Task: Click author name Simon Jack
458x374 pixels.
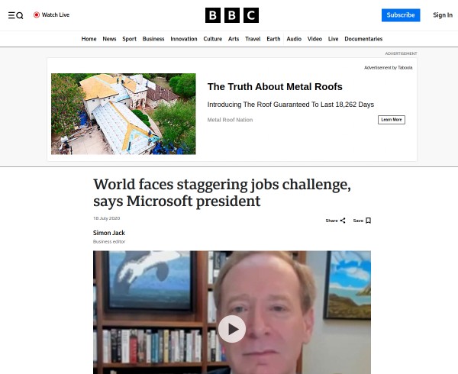Action: click(x=109, y=233)
